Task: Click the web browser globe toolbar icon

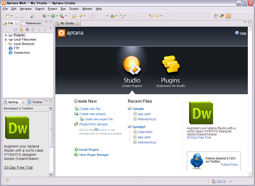Action: pos(32,16)
